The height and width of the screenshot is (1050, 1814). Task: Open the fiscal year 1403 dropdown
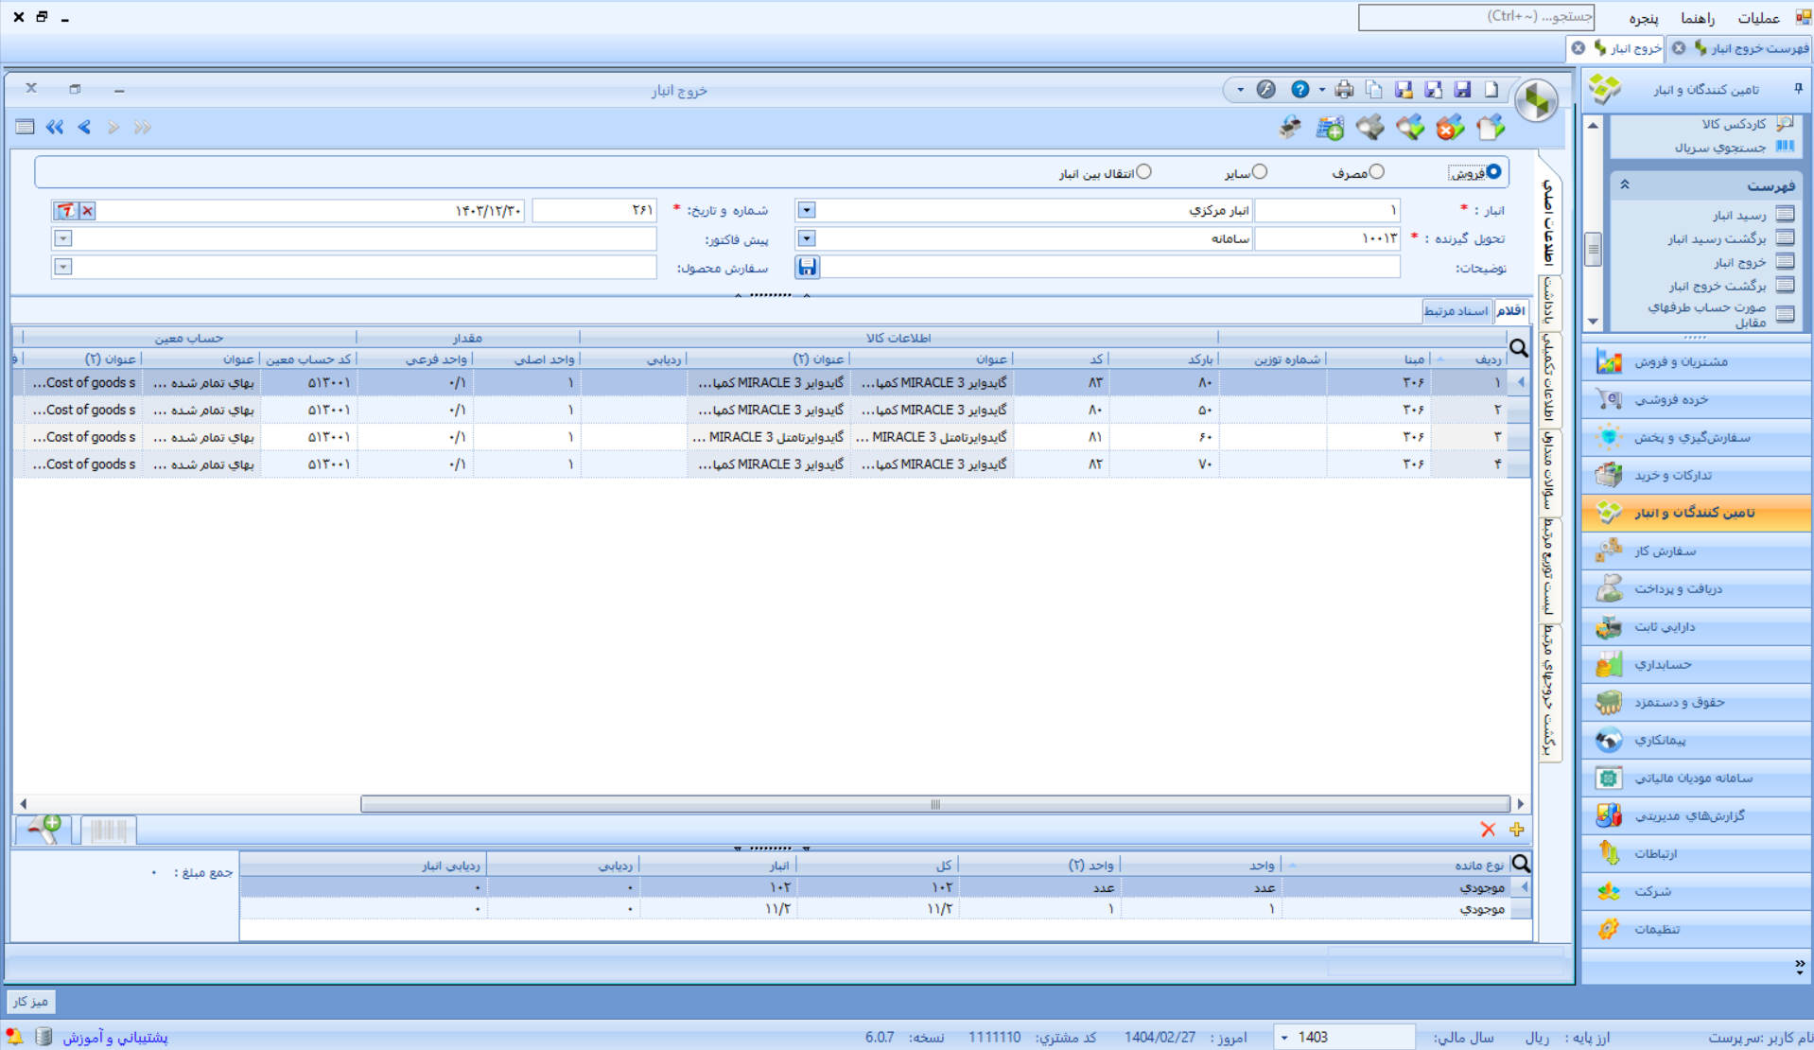1284,1038
